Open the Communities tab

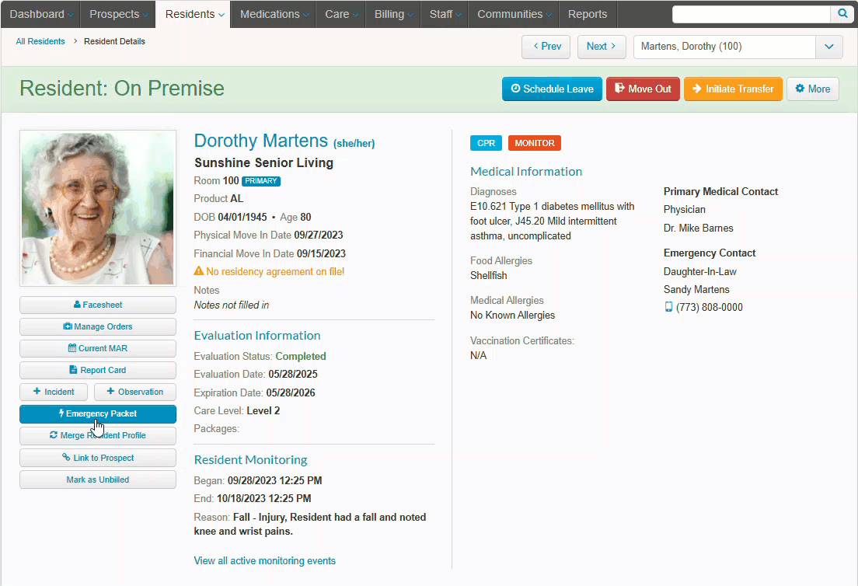[514, 14]
